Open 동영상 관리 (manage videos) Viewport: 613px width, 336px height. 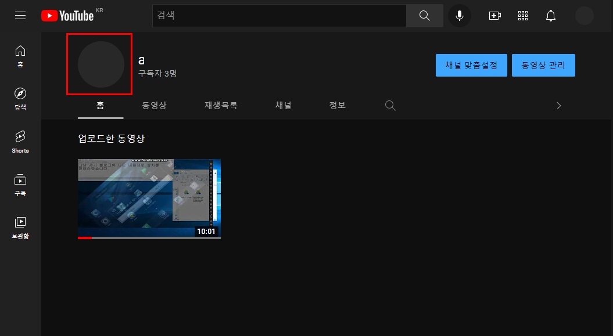[543, 65]
